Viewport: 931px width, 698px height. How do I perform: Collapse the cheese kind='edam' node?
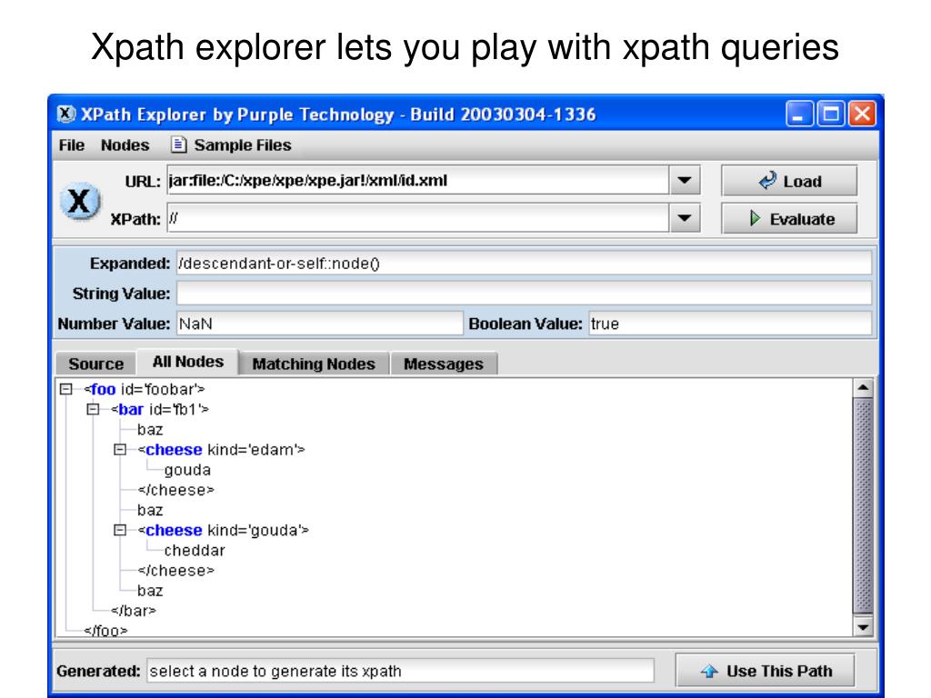pos(119,450)
